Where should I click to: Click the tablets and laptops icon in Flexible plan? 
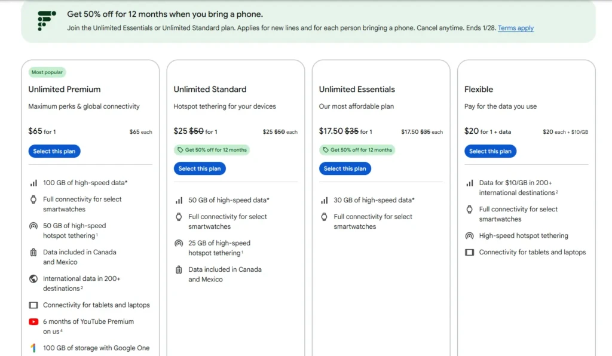(x=470, y=252)
